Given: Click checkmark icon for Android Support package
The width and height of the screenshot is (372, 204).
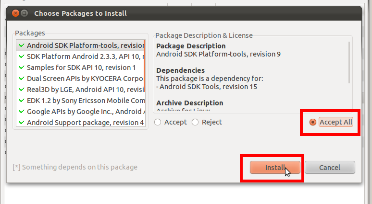Looking at the screenshot, I should coord(21,123).
